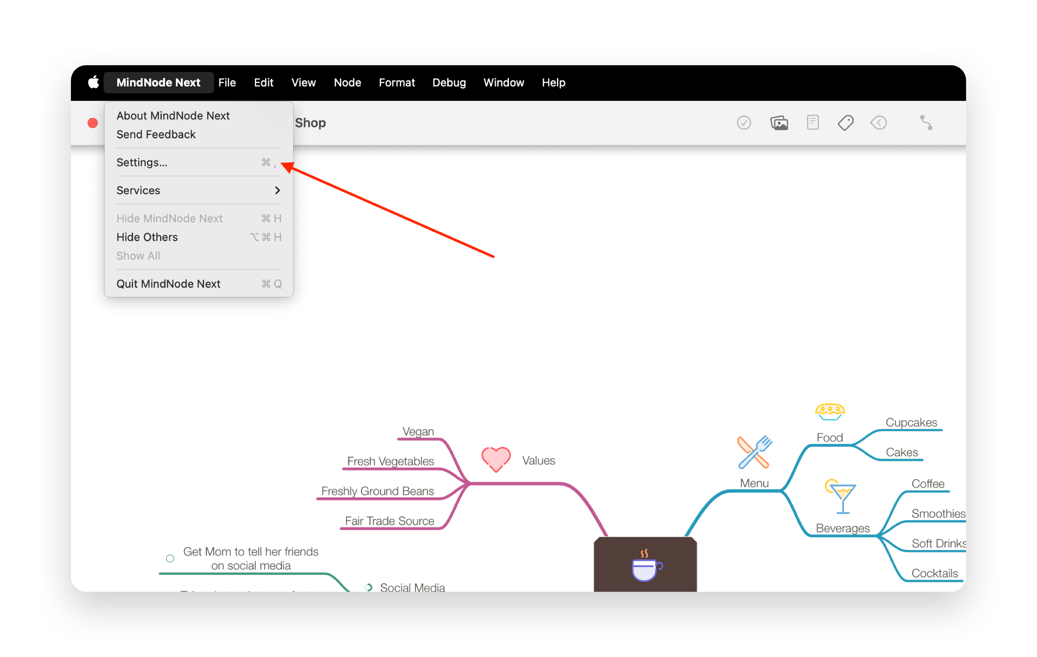Screen dimensions: 1037x657
Task: Select the Vegan node
Action: [x=418, y=431]
